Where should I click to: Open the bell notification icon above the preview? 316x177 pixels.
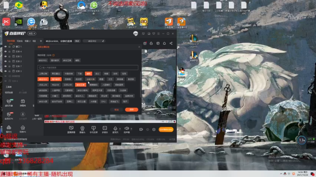164,43
